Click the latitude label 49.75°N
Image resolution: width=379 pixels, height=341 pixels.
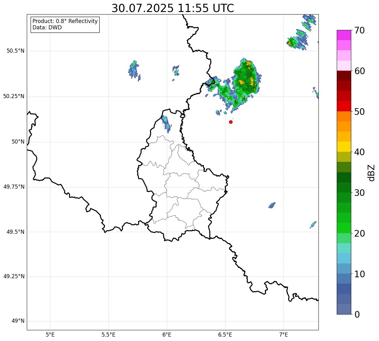(x=14, y=187)
